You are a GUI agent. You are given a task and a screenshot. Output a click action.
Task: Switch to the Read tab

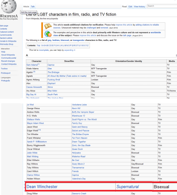(x=124, y=7)
